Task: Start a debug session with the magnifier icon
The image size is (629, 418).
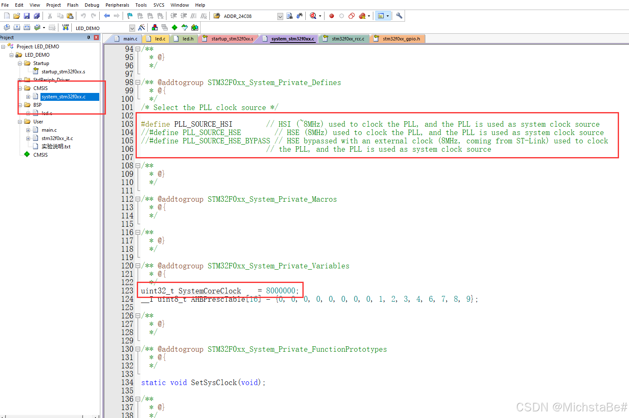Action: point(312,15)
